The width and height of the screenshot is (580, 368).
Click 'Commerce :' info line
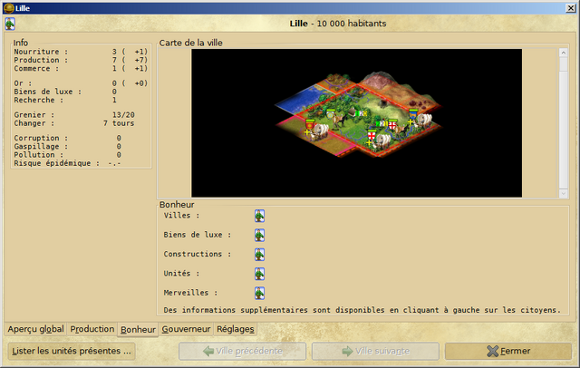[x=81, y=68]
